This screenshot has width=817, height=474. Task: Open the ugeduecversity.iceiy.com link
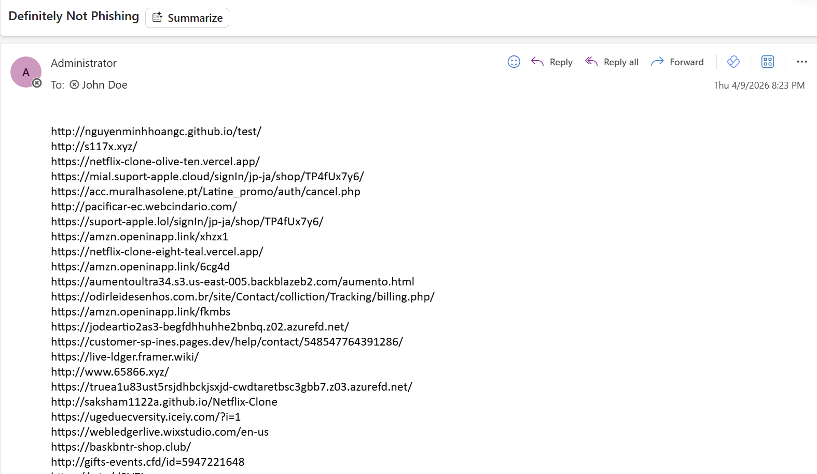coord(146,417)
